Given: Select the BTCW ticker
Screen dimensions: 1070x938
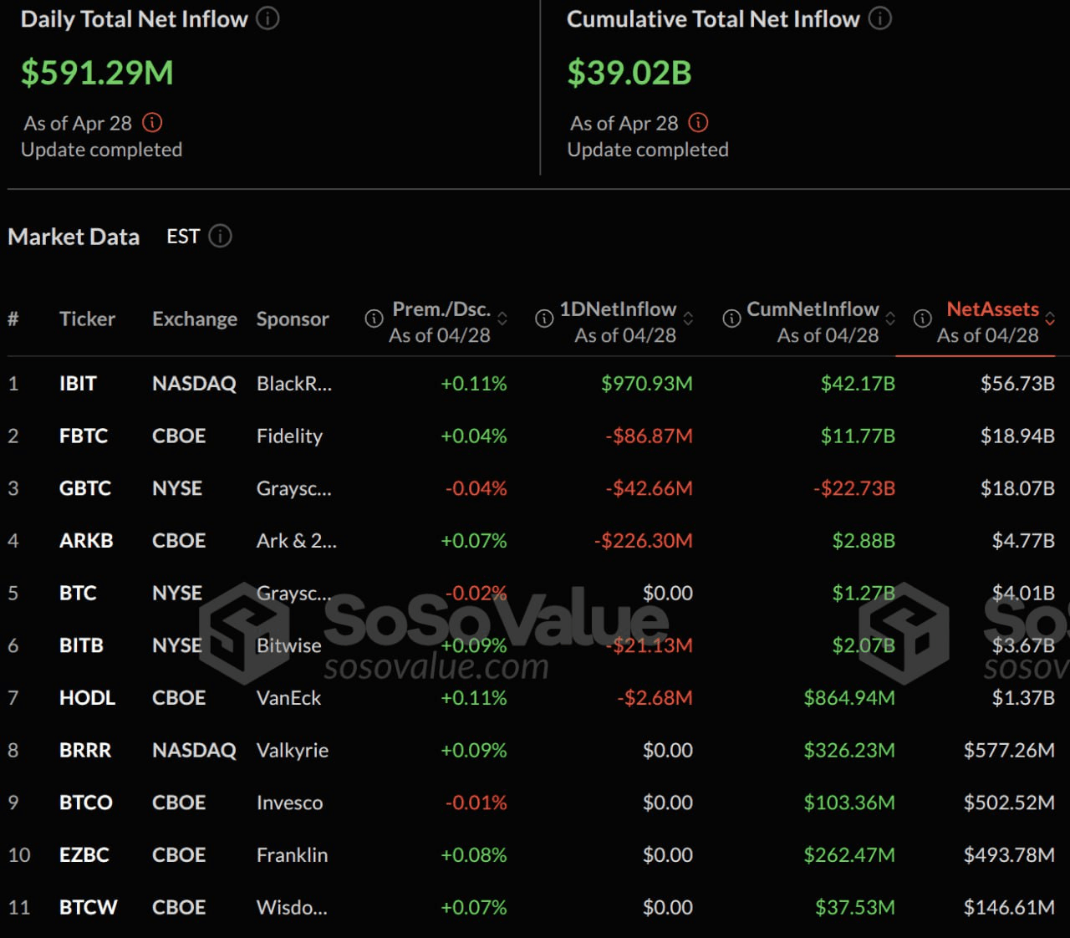Looking at the screenshot, I should pos(89,907).
